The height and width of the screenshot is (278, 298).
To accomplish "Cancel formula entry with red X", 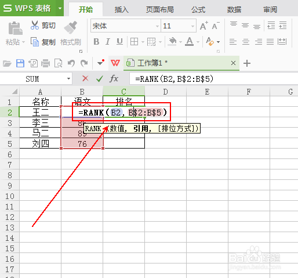I will point(85,78).
